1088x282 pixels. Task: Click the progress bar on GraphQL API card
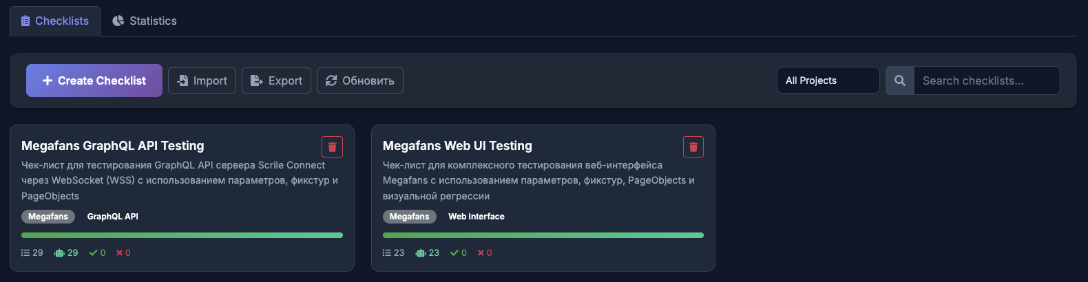(x=182, y=235)
